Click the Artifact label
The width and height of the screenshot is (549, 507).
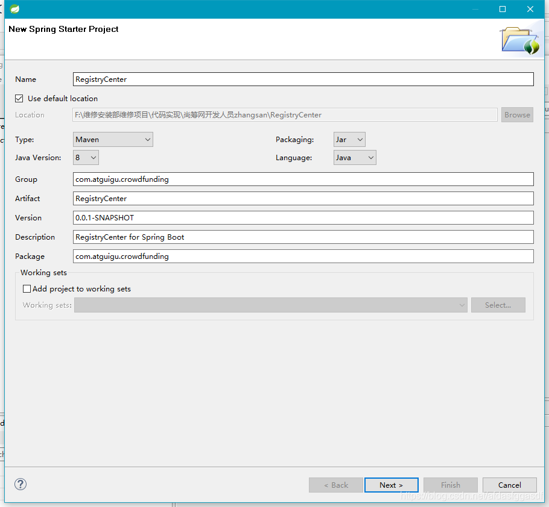28,199
